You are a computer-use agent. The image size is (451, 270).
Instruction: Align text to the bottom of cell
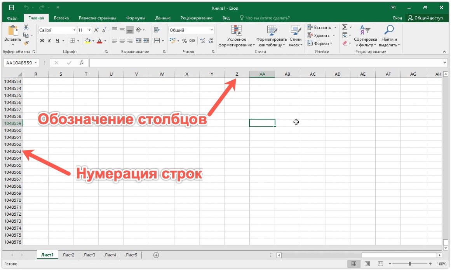click(x=130, y=30)
